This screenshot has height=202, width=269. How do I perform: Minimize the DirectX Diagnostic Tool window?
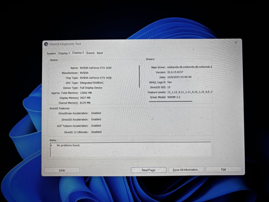tap(212, 42)
